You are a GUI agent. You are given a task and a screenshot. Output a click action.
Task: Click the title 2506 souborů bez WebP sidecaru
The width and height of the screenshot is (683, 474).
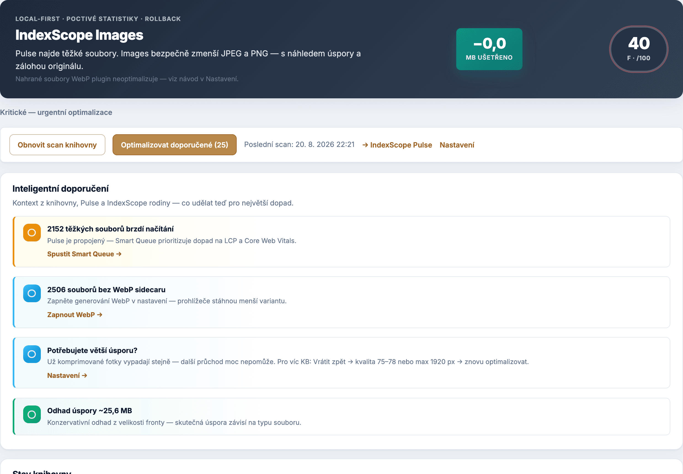(x=106, y=289)
